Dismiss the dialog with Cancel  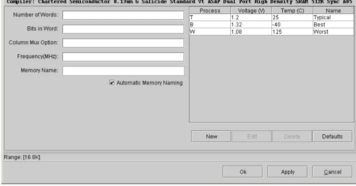click(x=333, y=172)
